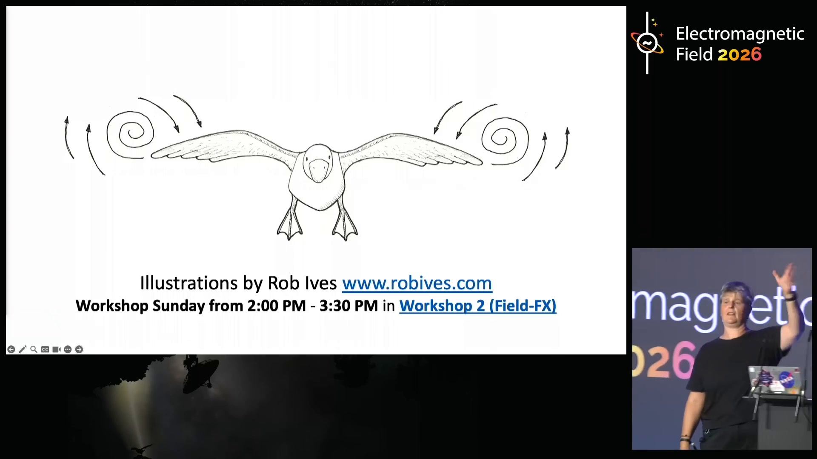The width and height of the screenshot is (817, 459).
Task: Open the www.robives.com link
Action: 417,283
